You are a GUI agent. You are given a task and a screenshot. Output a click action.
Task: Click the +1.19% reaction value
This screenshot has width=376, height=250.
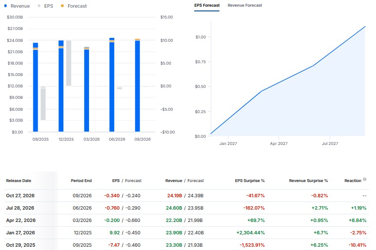(x=359, y=208)
